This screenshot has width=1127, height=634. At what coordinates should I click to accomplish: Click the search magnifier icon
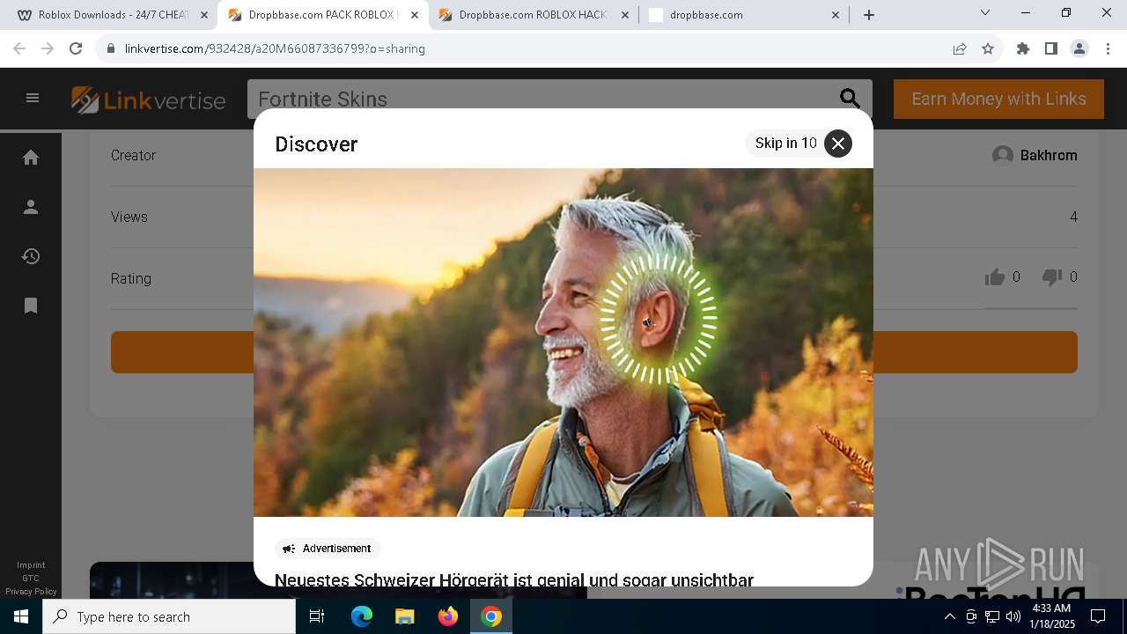pos(850,99)
